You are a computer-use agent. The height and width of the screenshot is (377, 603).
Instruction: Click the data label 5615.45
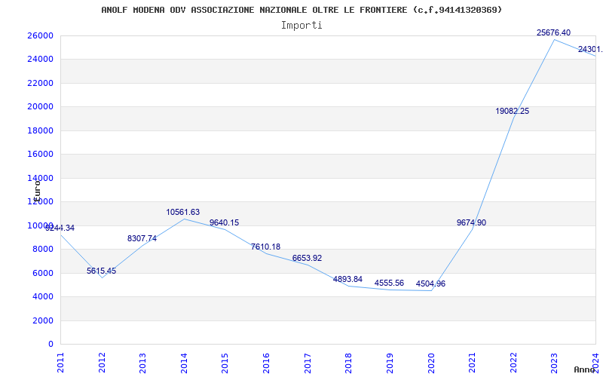pos(101,271)
